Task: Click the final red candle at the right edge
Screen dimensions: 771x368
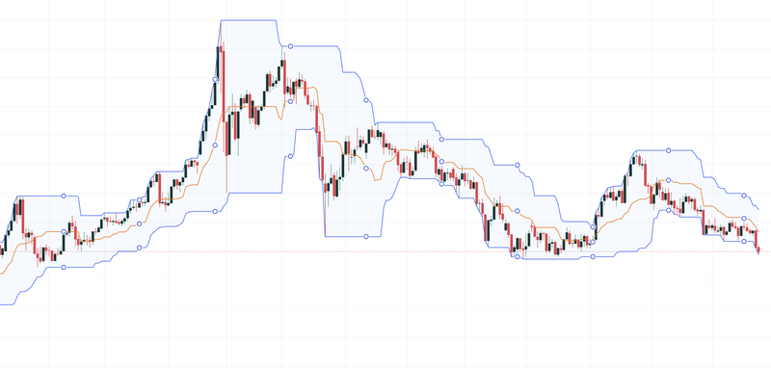Action: tap(758, 250)
